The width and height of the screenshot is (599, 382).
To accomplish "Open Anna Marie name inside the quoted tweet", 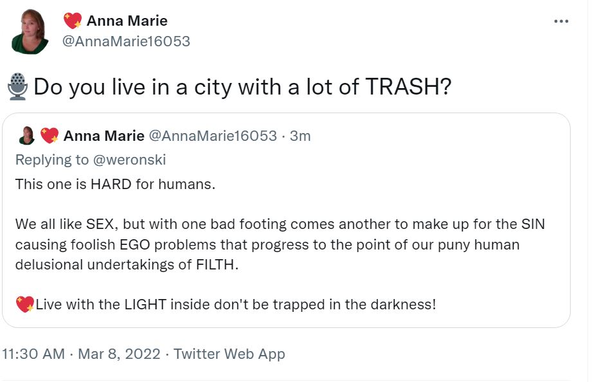I will [x=104, y=136].
